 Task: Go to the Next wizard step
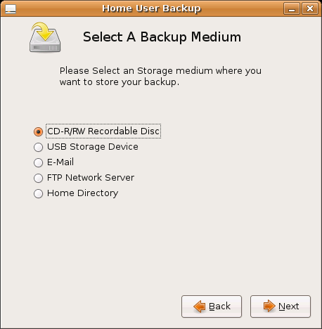click(x=281, y=307)
